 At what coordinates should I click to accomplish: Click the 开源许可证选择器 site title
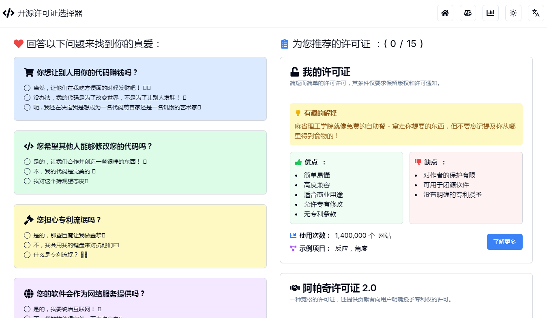tap(50, 13)
